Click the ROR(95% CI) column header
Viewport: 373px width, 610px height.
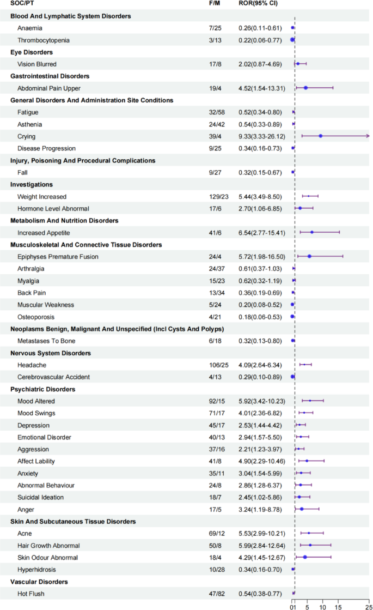[259, 4]
